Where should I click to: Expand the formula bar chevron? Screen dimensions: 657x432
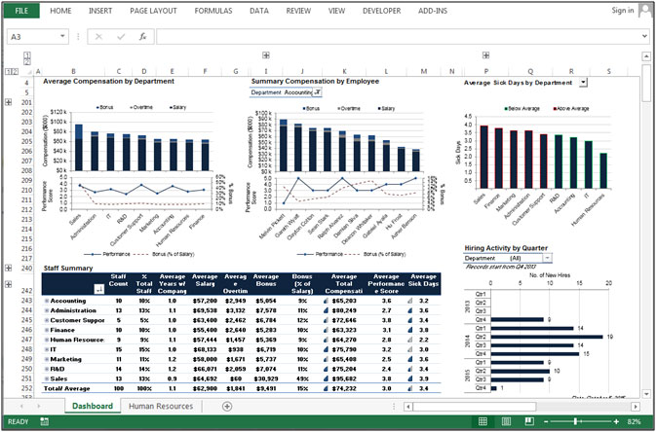point(644,36)
